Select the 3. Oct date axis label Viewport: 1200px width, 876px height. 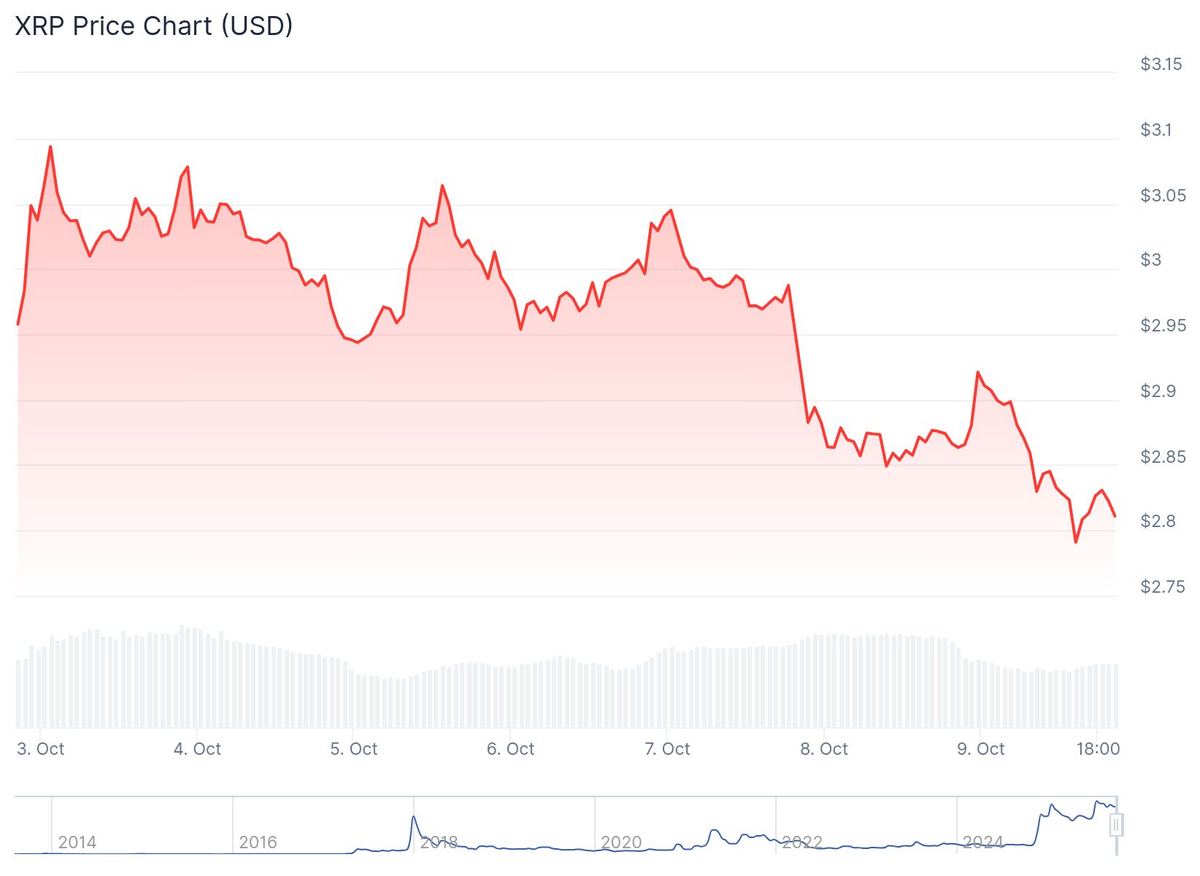[41, 749]
